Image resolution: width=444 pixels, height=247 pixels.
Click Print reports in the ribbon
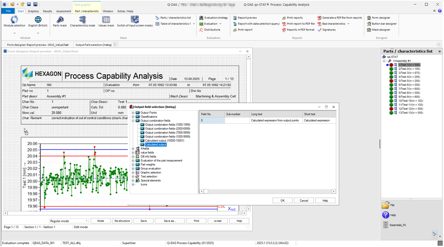coord(292,17)
